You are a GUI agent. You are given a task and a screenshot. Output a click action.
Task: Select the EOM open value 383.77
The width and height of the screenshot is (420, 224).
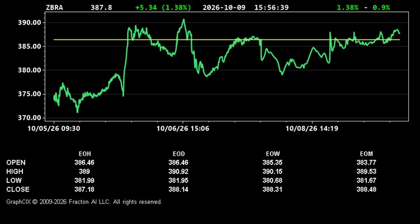pyautogui.click(x=366, y=162)
